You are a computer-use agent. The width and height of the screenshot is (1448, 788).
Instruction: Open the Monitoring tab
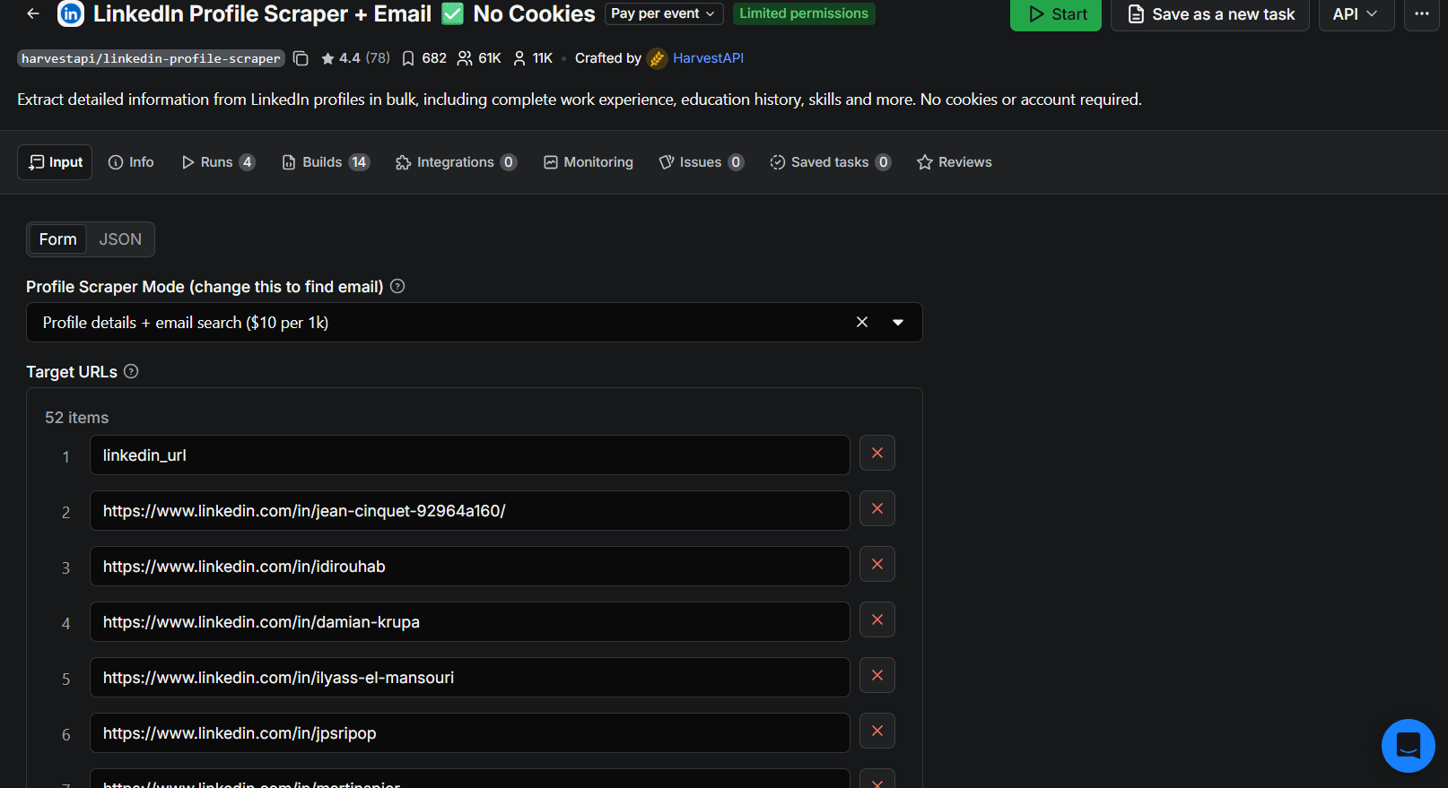pos(589,162)
